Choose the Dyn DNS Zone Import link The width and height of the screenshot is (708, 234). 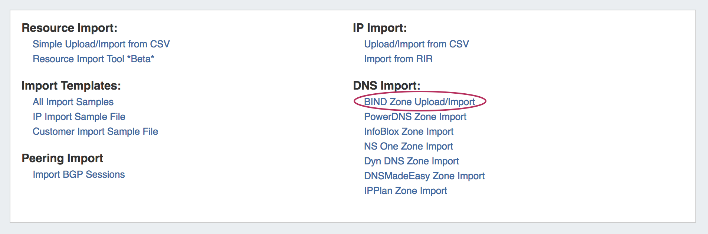(411, 161)
